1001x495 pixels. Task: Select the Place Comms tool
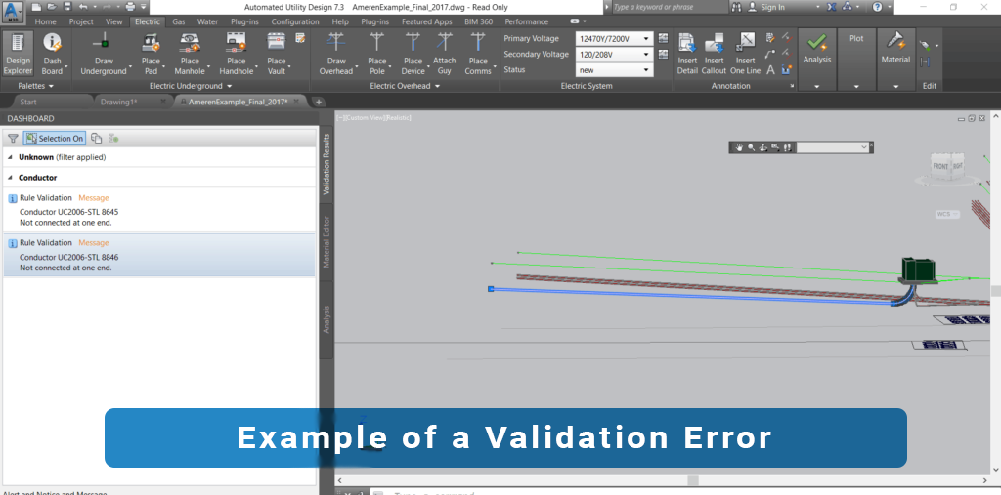pyautogui.click(x=478, y=54)
